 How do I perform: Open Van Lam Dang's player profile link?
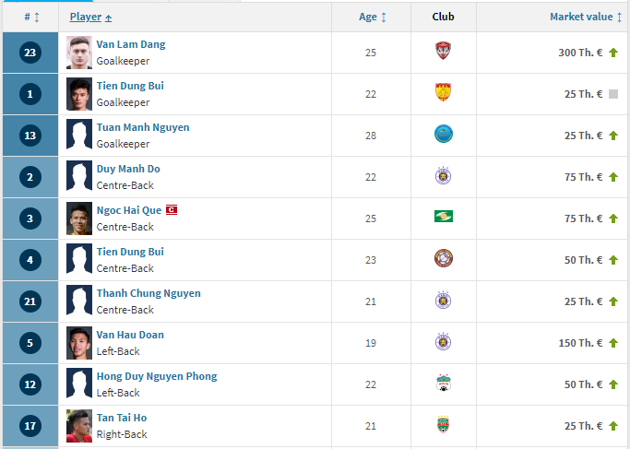pyautogui.click(x=131, y=44)
